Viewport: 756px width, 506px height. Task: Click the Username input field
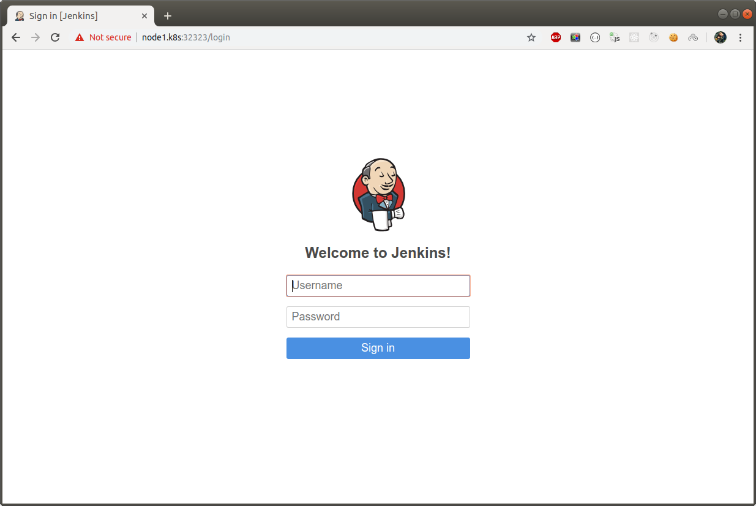coord(378,285)
